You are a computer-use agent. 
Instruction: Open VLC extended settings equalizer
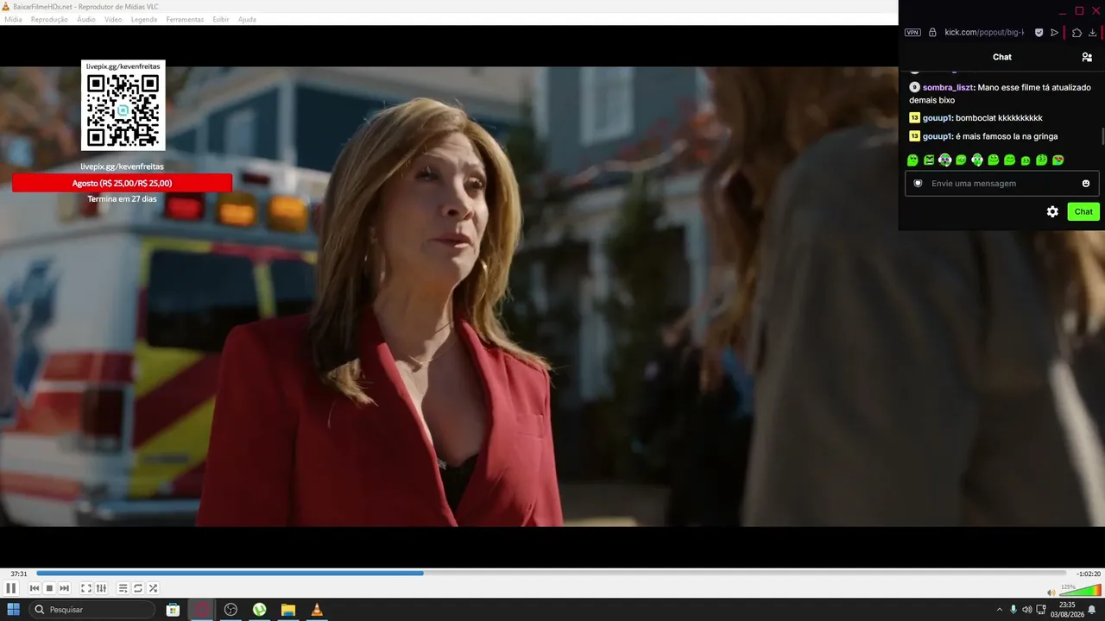click(x=101, y=588)
